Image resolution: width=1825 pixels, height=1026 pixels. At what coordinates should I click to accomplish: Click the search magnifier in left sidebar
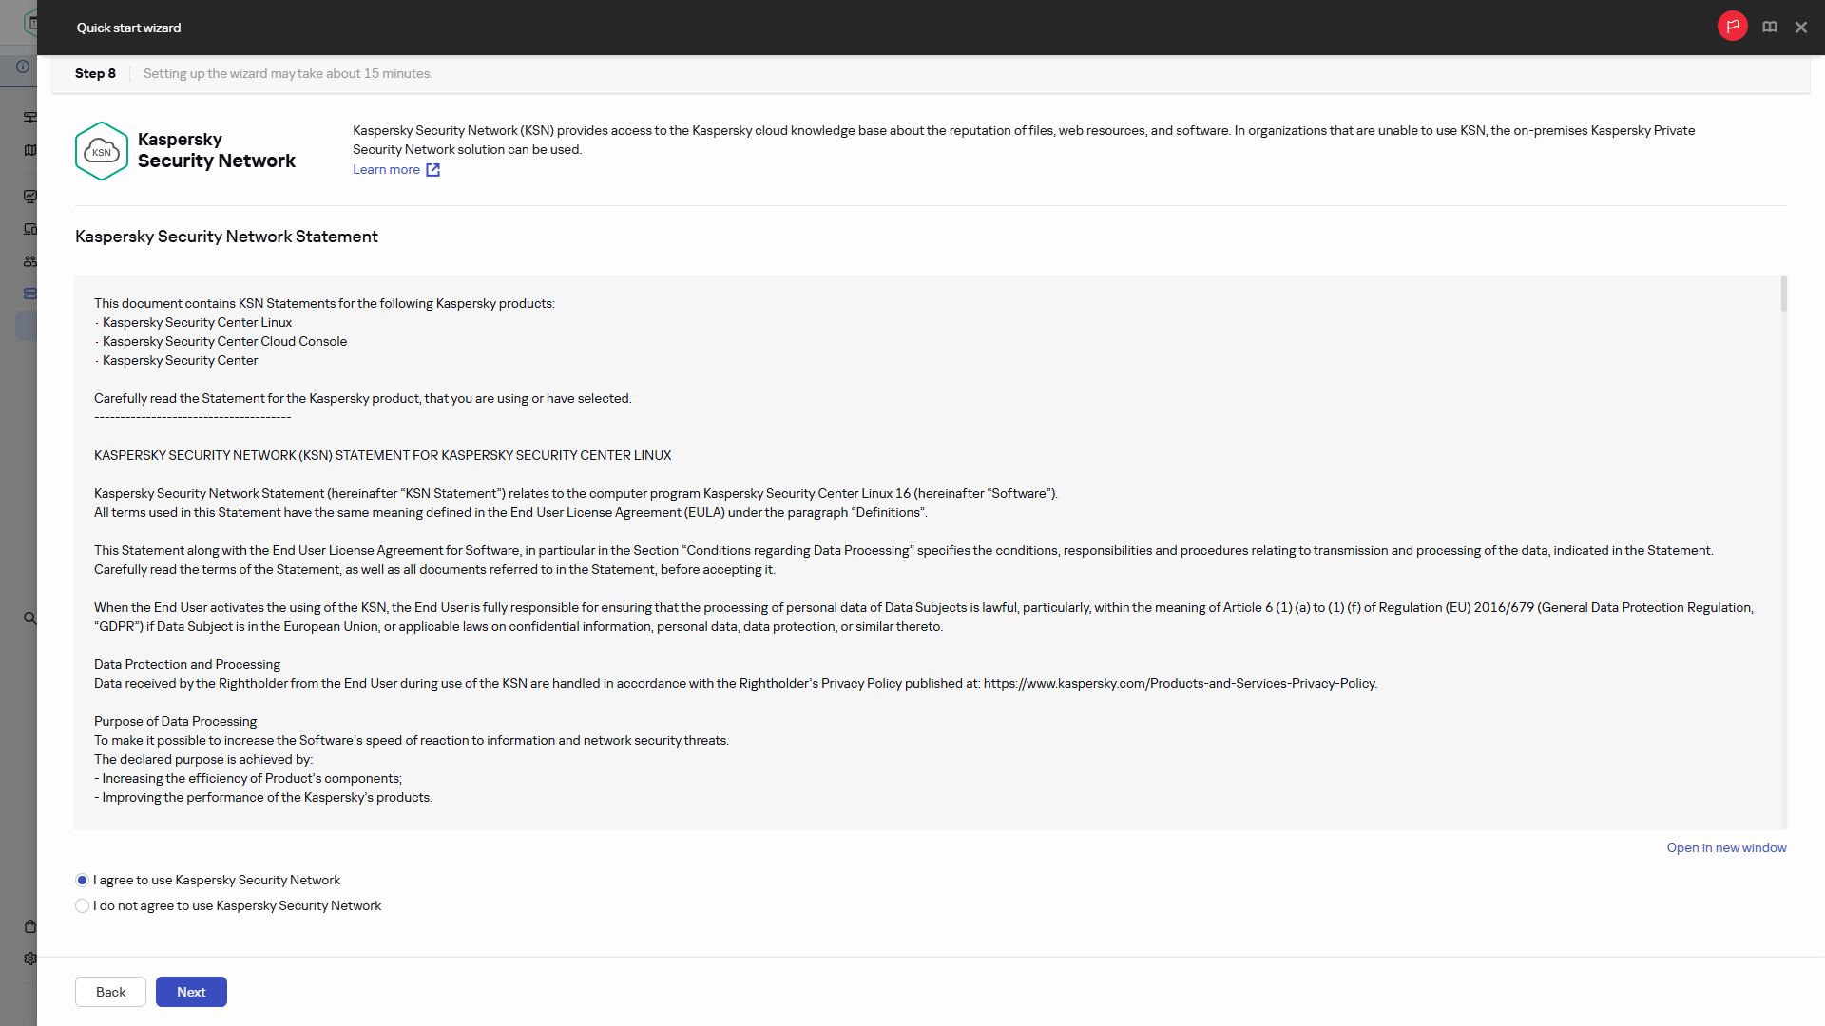pos(30,618)
